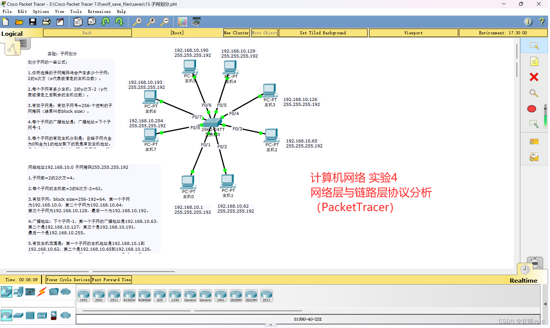The height and width of the screenshot is (328, 550).
Task: Open the Edit menu
Action: click(22, 11)
